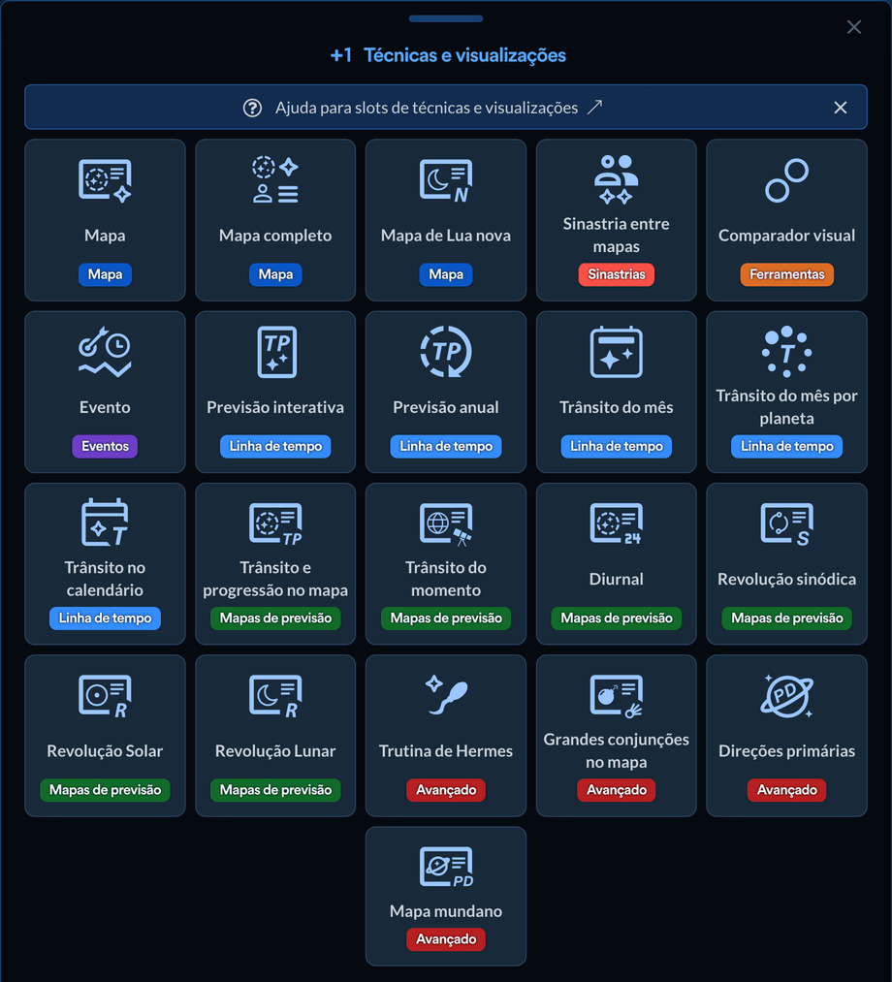Open the Grandes conjunções no mapa icon
This screenshot has width=892, height=982.
(617, 696)
